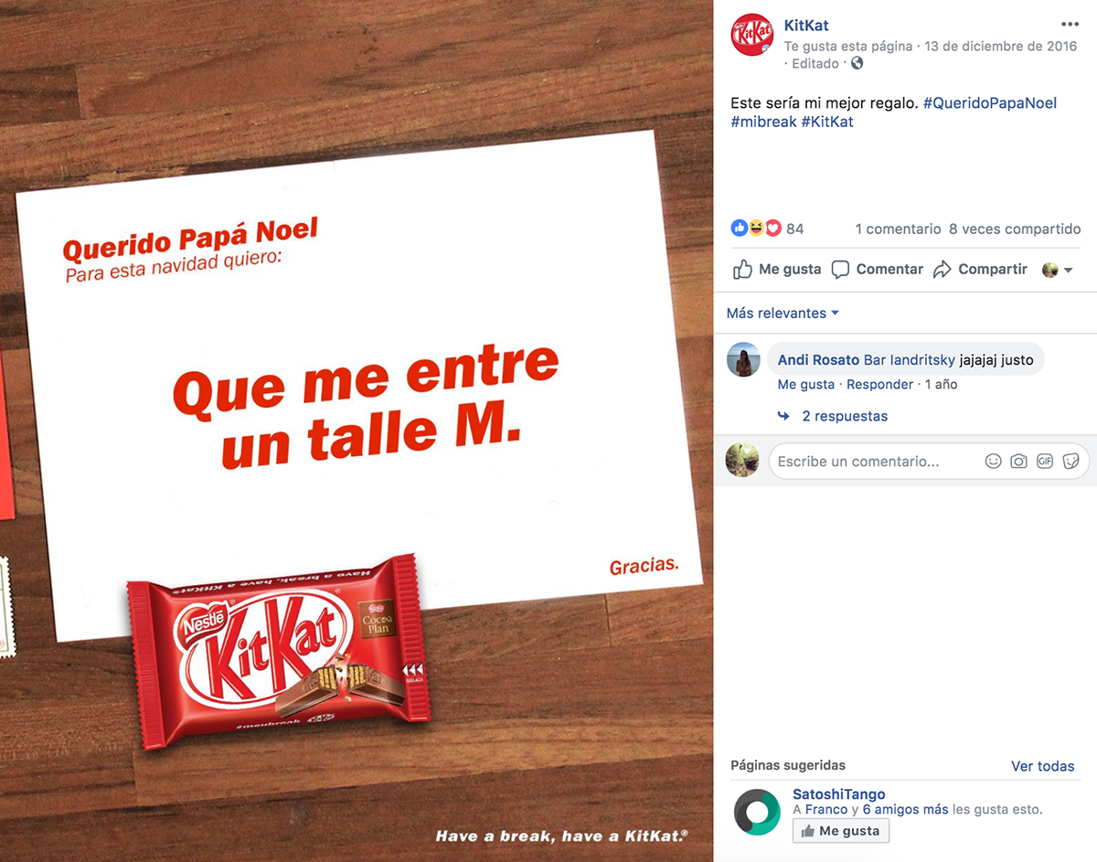Open the three-dot post options menu

tap(1070, 25)
